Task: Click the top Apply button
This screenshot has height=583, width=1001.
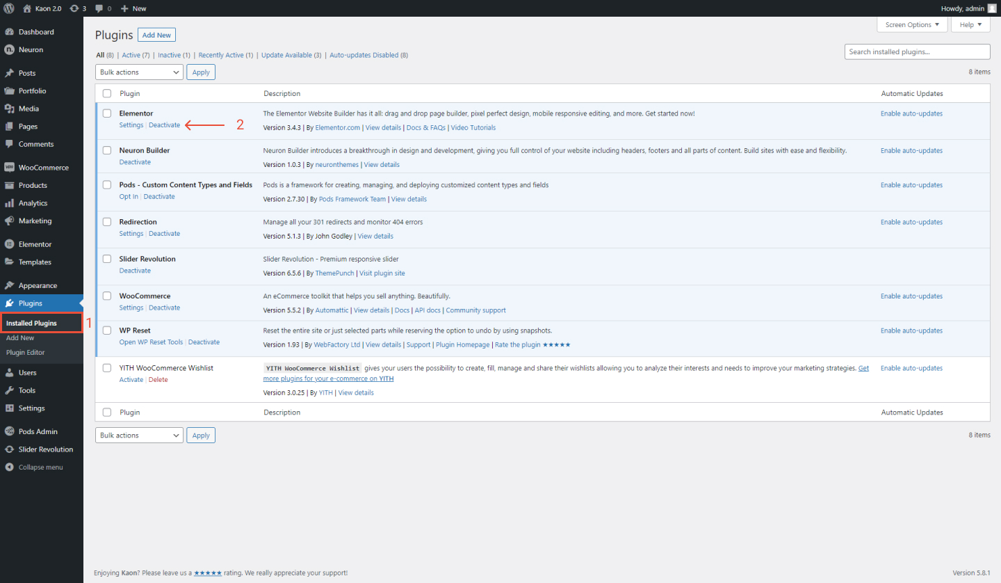Action: (201, 72)
